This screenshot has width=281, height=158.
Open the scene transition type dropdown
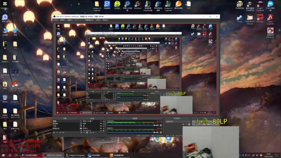177,121
